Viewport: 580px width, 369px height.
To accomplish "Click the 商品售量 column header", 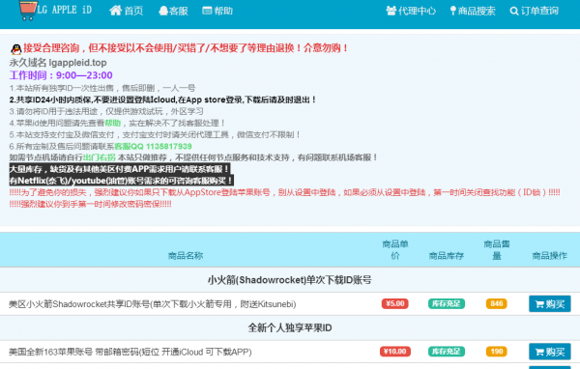I will click(497, 249).
